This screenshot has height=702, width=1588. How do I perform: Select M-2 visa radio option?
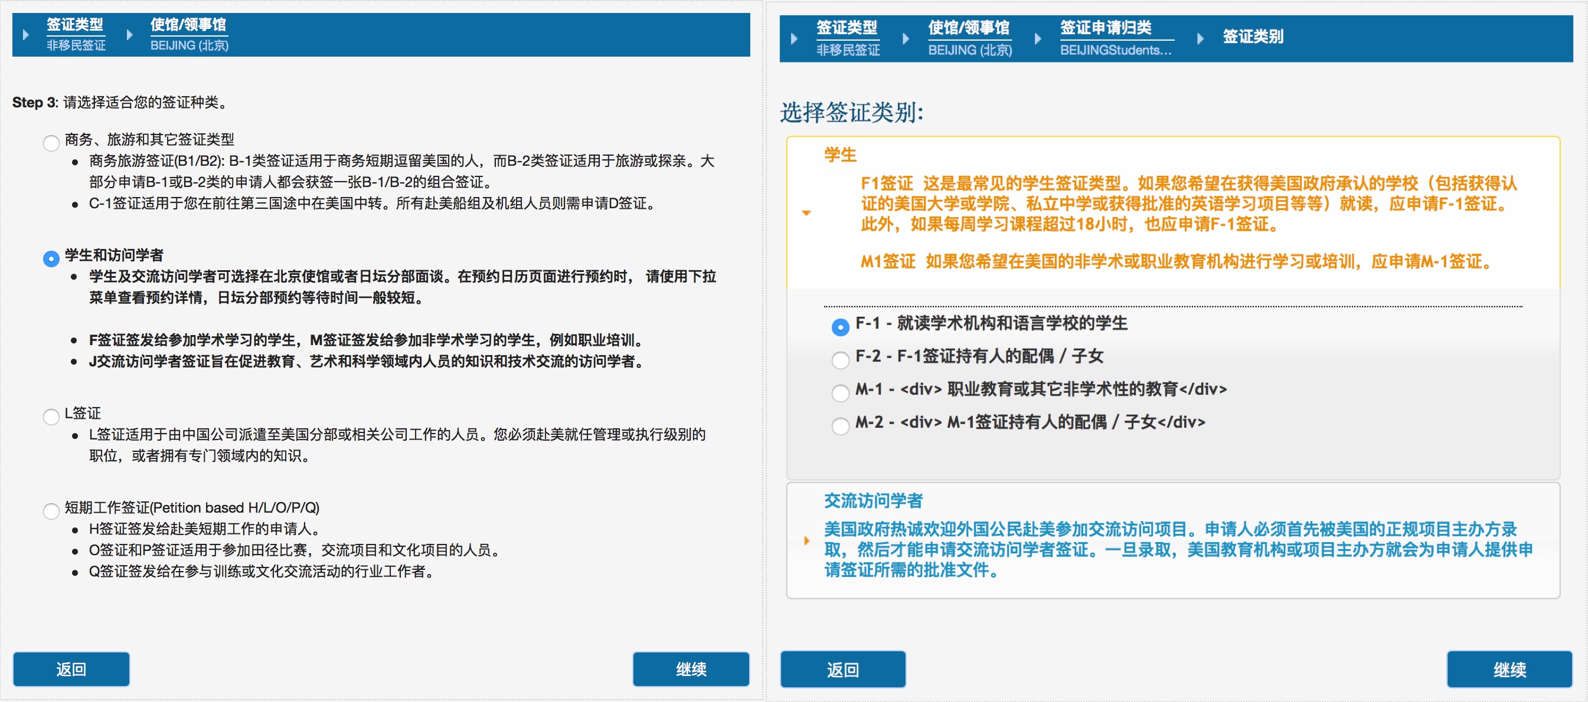pos(839,425)
